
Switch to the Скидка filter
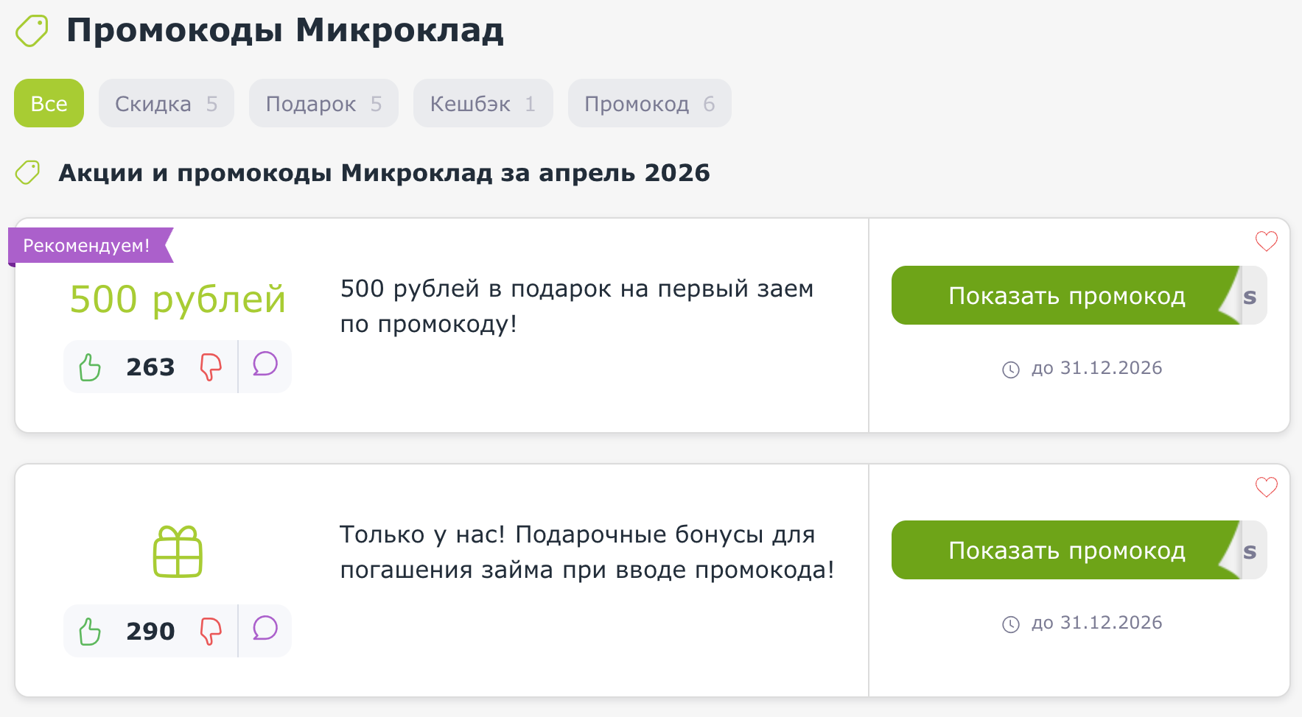pos(166,103)
